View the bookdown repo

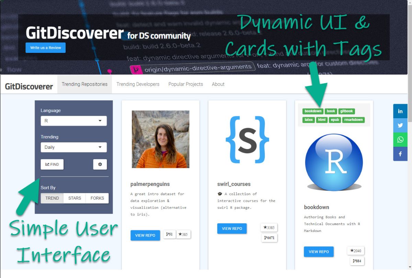click(x=319, y=252)
